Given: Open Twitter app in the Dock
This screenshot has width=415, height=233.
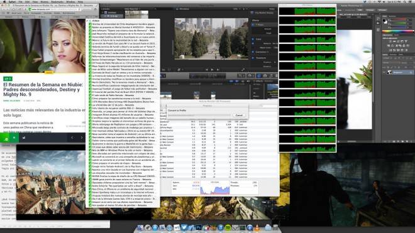Looking at the screenshot, I should point(184,227).
